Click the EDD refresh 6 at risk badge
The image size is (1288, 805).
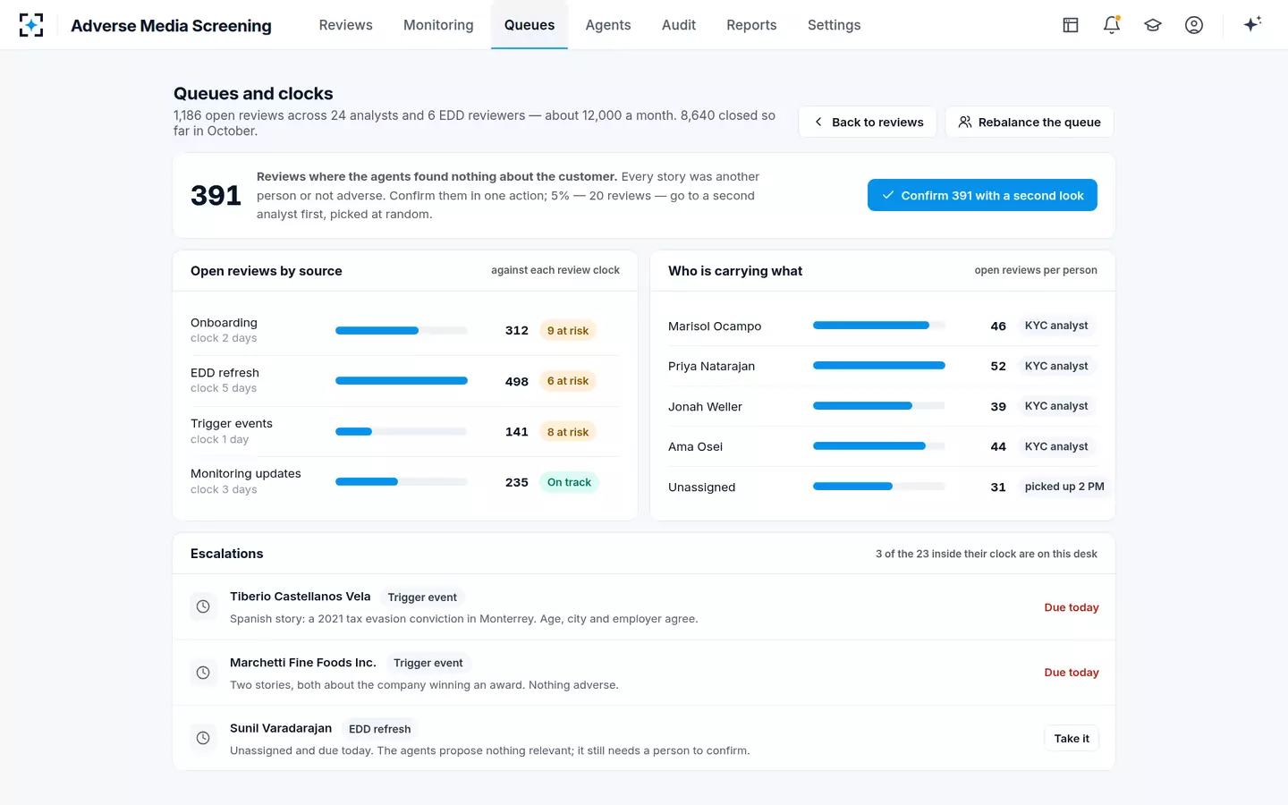pos(568,381)
